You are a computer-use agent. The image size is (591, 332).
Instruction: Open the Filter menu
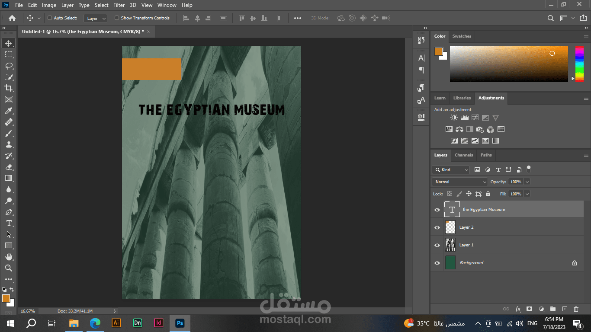119,5
